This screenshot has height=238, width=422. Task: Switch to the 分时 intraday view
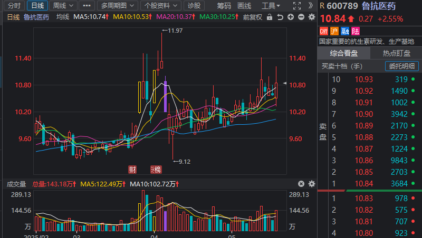(x=13, y=6)
